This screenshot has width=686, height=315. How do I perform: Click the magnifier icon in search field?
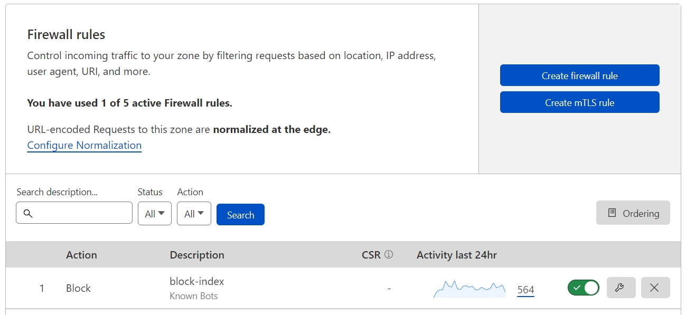(29, 214)
